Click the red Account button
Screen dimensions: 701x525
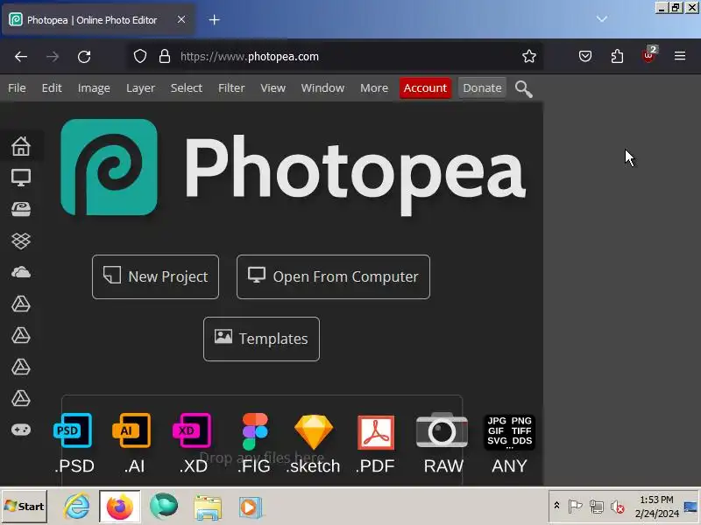(x=425, y=88)
